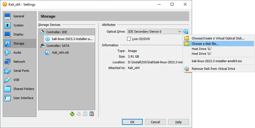Click the Serial Ports label

(x=21, y=71)
